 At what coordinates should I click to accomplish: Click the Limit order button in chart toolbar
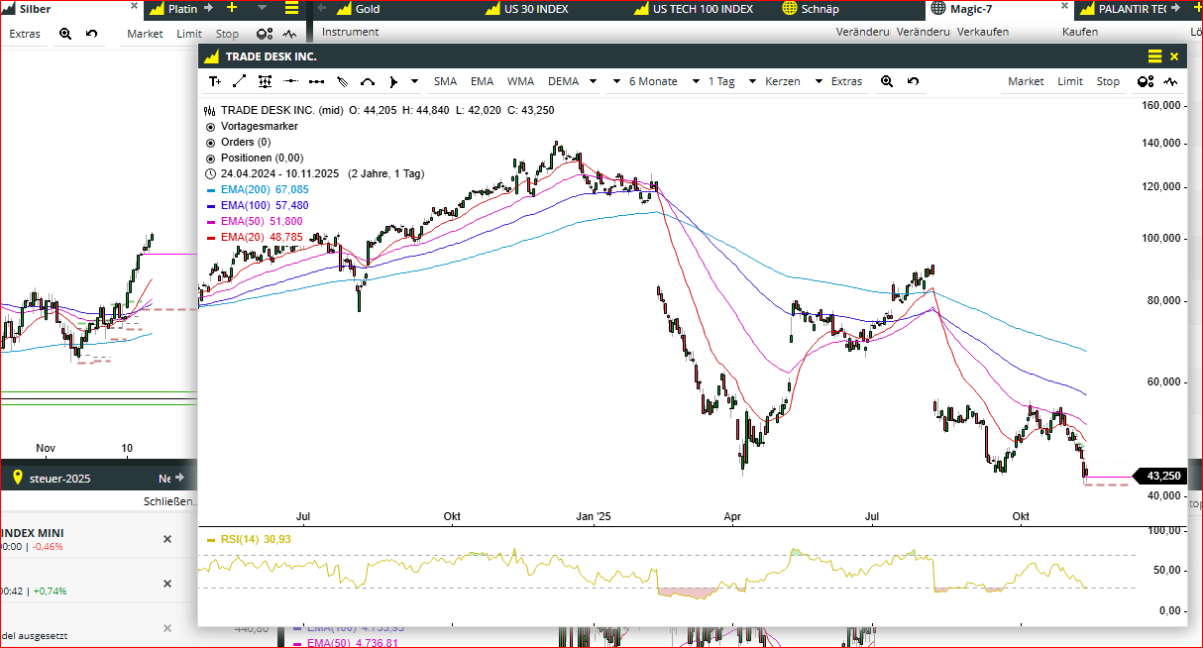(1070, 82)
